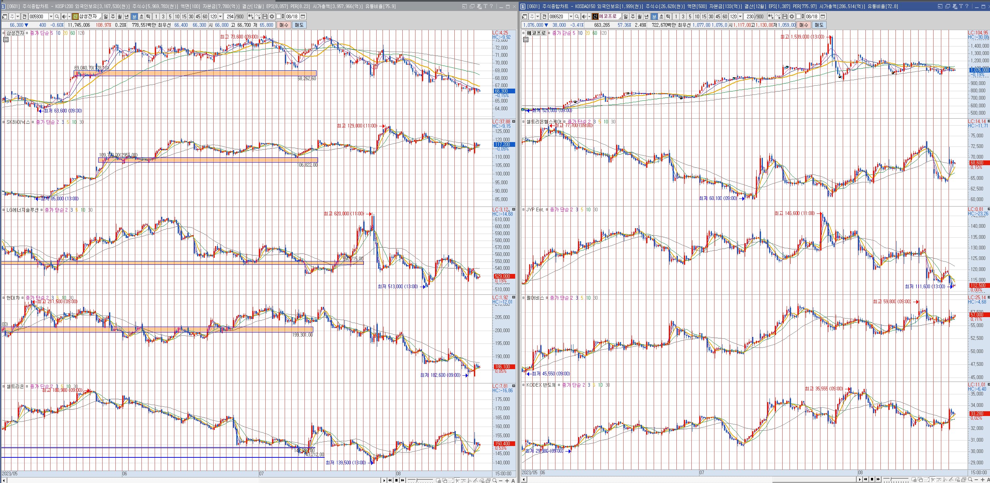Viewport: 990px width, 483px height.
Task: Click the stock search magnifier in left chart
Action: point(57,16)
